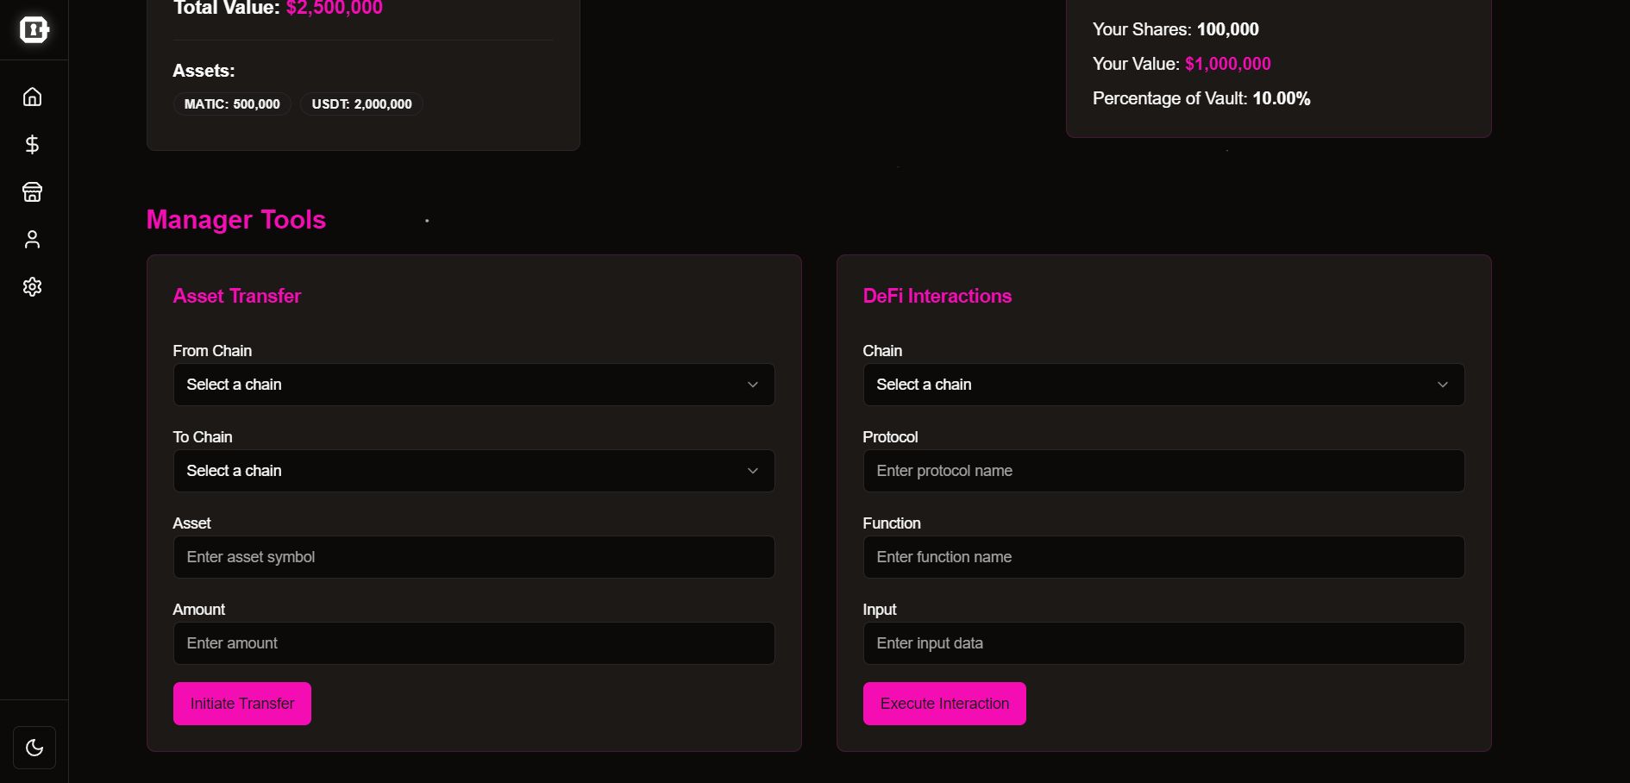Click the Asset Transfer heading

pos(237,296)
